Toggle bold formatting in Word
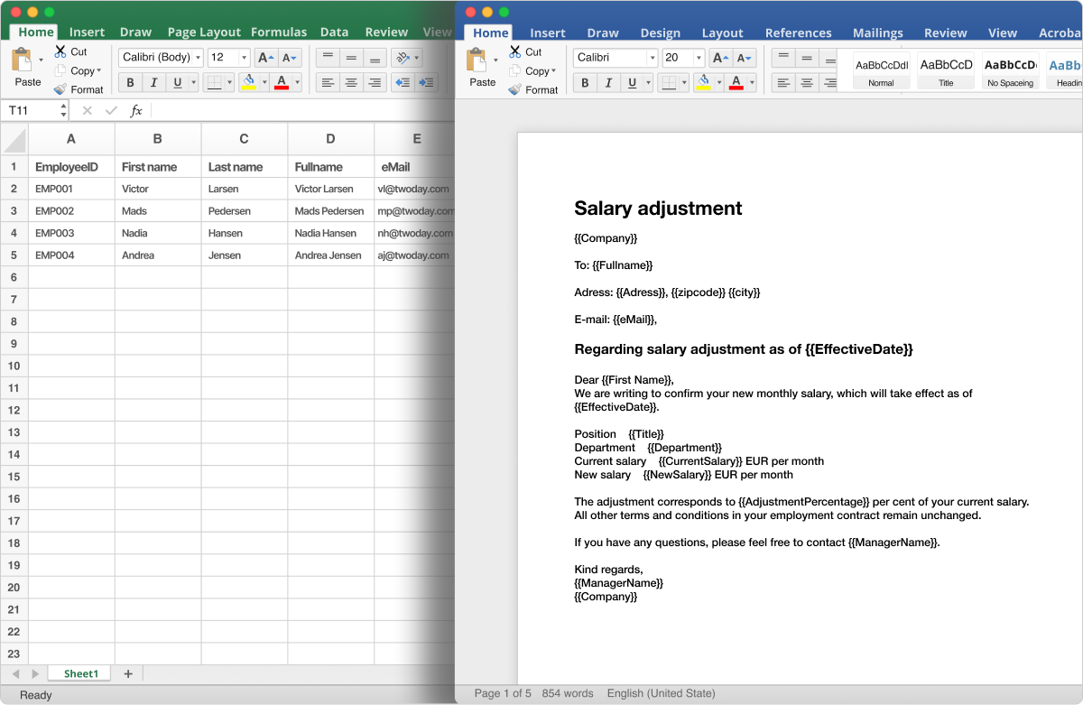This screenshot has width=1083, height=705. pos(585,82)
